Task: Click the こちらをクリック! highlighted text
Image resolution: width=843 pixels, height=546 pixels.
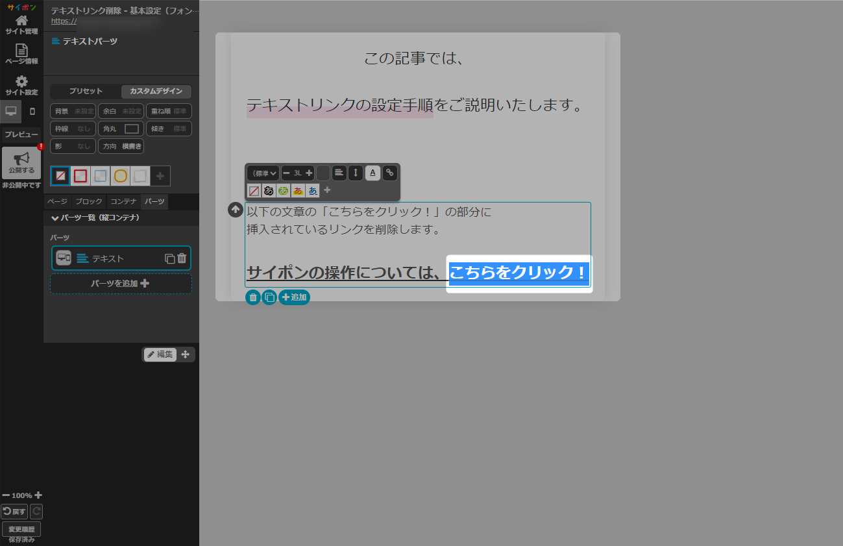Action: [x=519, y=273]
